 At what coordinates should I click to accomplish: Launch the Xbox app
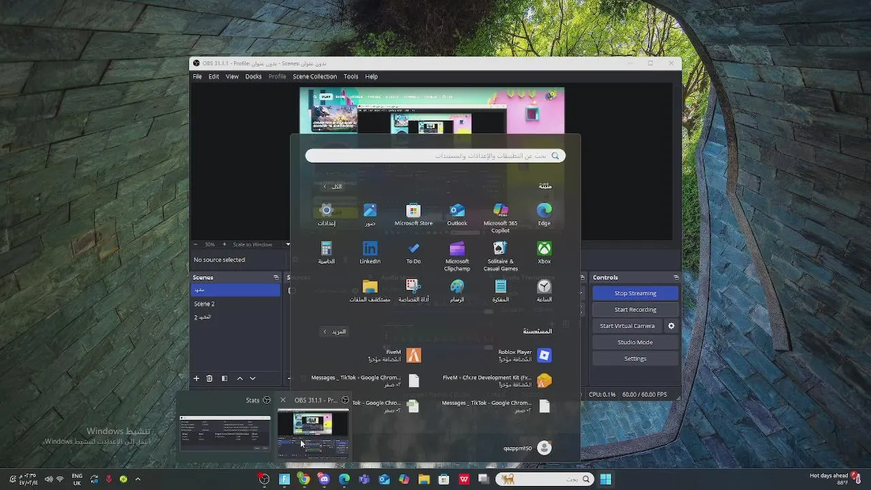(x=544, y=252)
